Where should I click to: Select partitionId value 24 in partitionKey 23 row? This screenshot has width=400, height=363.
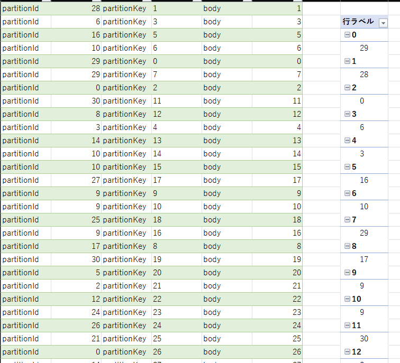(76, 312)
